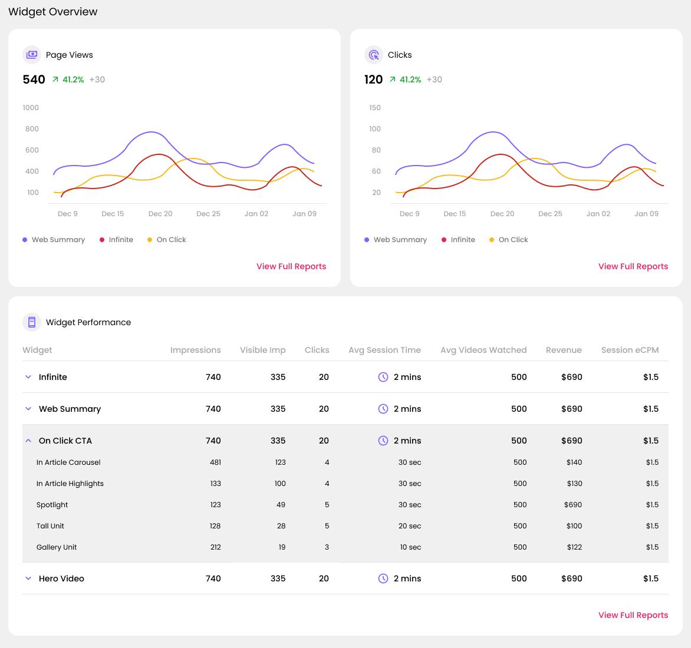This screenshot has height=648, width=691.
Task: Click the $122 revenue value
Action: click(x=575, y=547)
